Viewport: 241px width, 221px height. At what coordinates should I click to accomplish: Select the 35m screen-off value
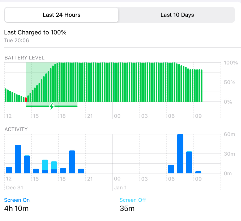127,208
